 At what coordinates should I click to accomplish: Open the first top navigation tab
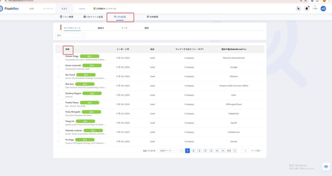(31, 9)
